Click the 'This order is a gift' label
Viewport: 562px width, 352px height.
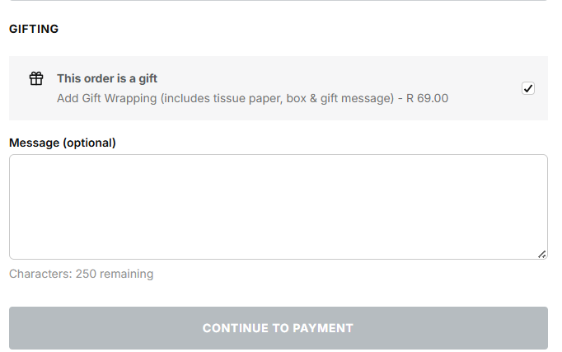pos(107,78)
